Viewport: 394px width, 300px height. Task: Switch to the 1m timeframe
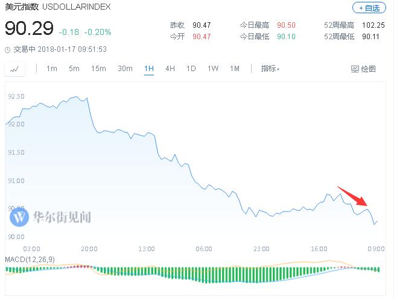(x=52, y=69)
